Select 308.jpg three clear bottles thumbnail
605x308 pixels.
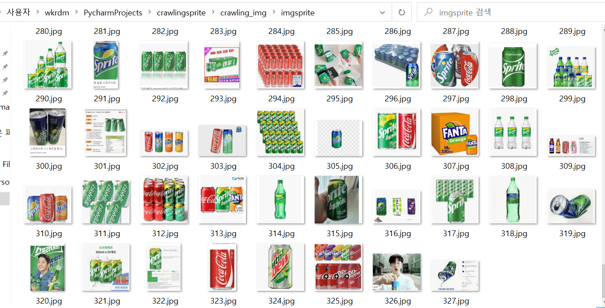513,132
